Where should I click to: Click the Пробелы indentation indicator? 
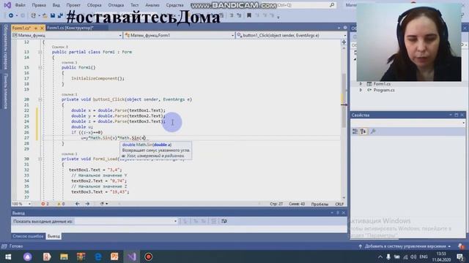coord(320,204)
